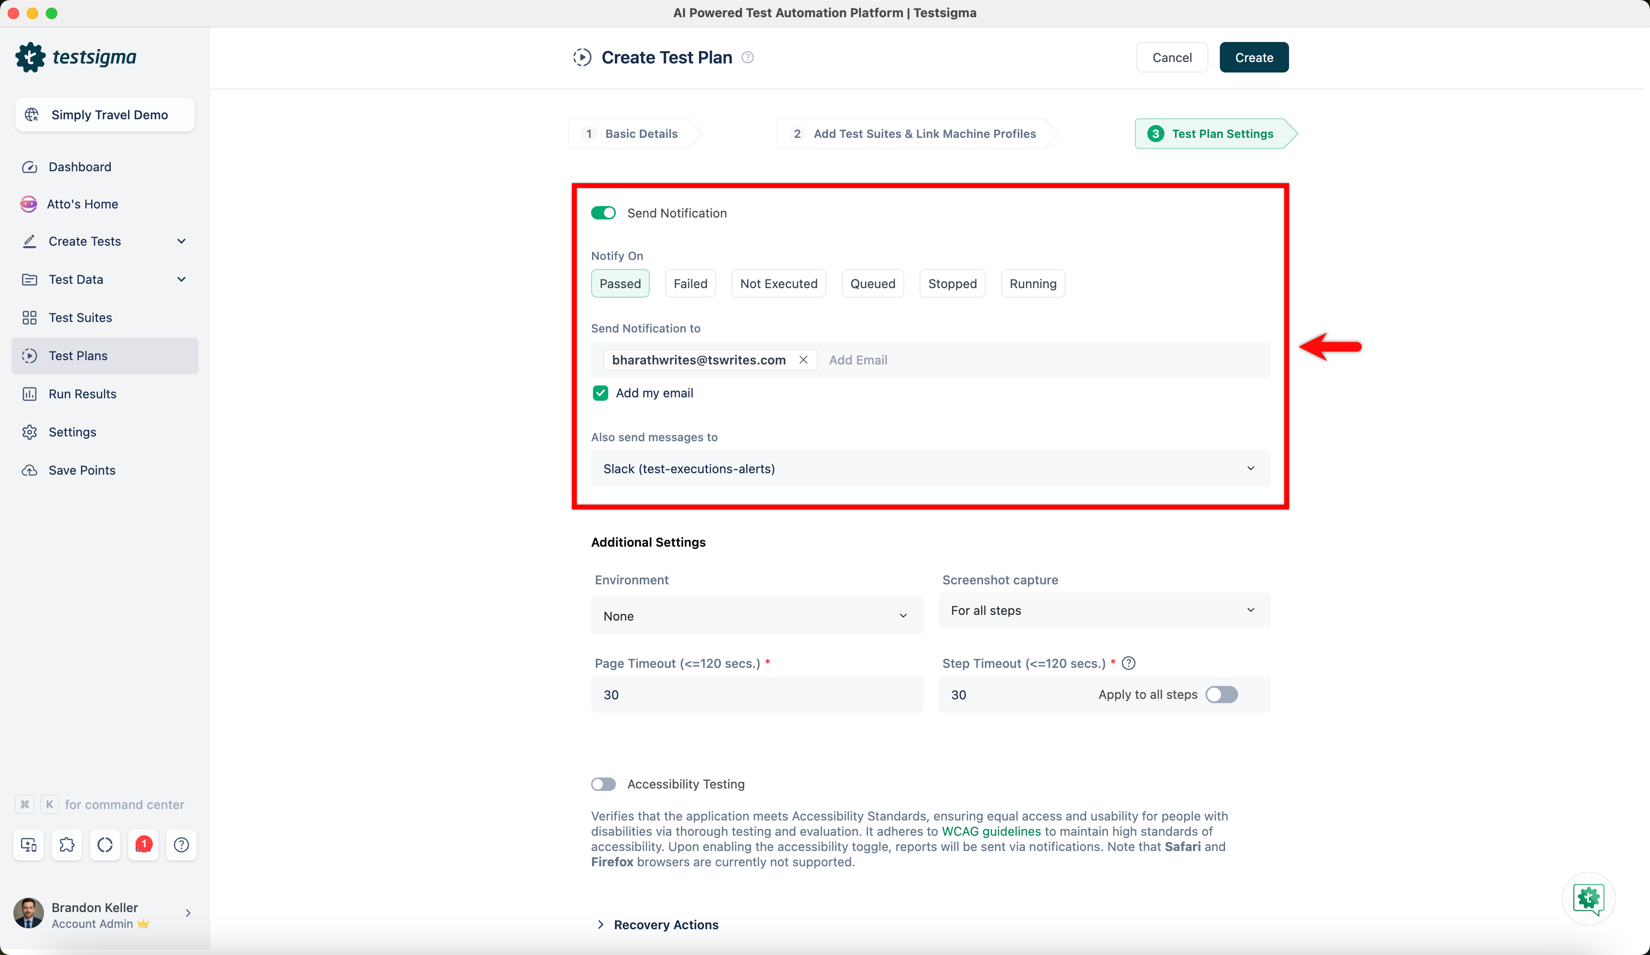
Task: Enable Apply to all steps toggle
Action: 1222,695
